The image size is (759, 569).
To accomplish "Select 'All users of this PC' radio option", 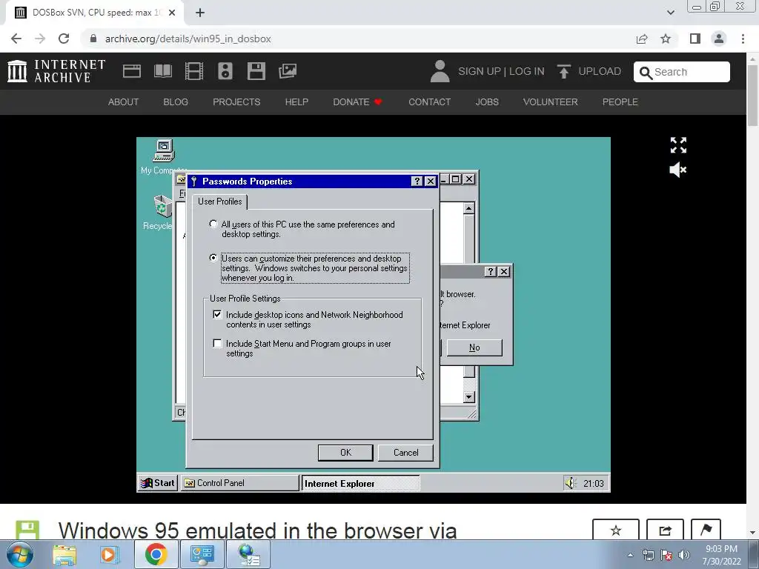I will coord(213,224).
